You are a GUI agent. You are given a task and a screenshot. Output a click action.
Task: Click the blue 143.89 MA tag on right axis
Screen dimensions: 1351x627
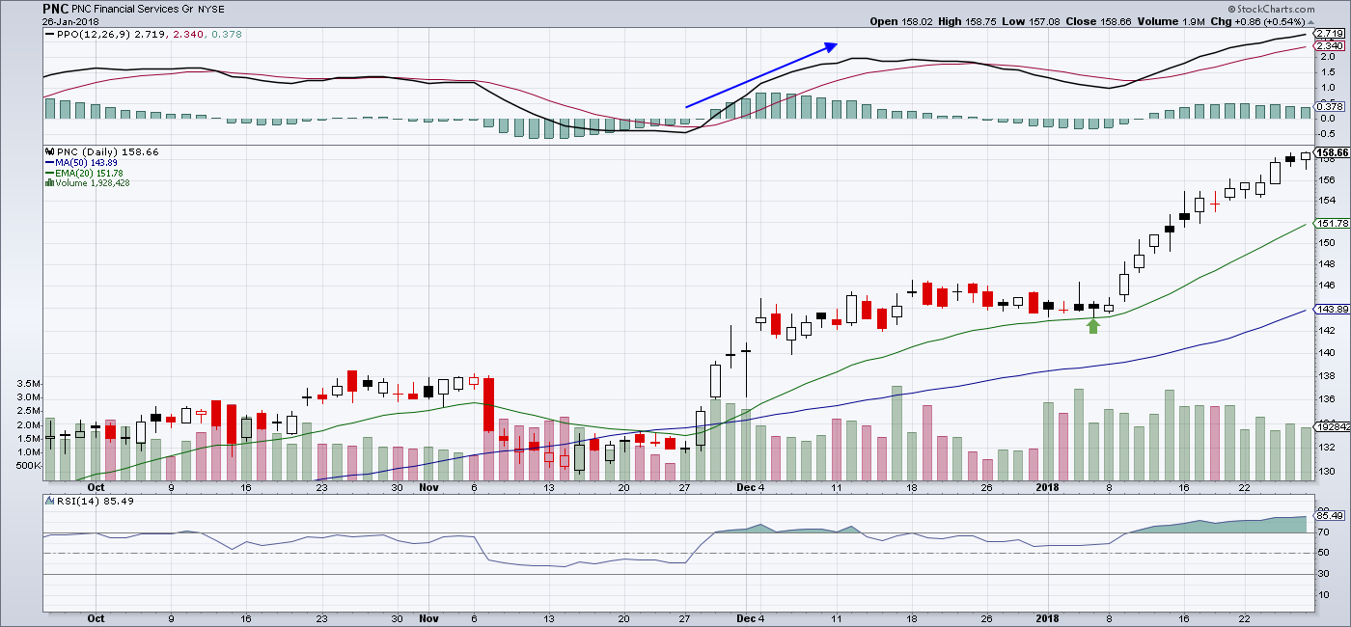click(1331, 309)
